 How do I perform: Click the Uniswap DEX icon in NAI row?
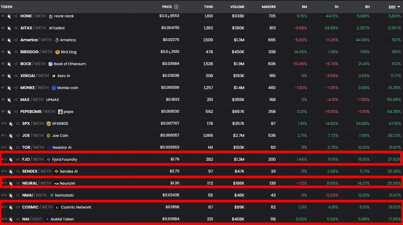(11, 219)
